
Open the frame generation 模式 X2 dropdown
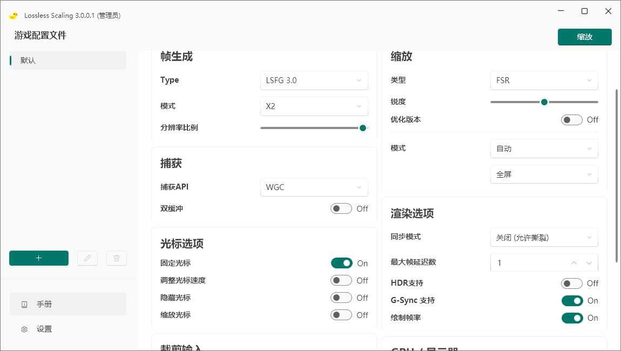coord(314,106)
